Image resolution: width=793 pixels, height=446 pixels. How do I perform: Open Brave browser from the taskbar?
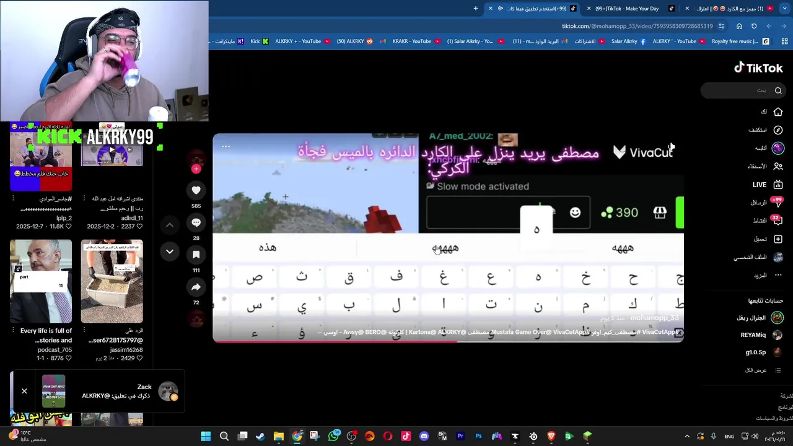point(551,436)
